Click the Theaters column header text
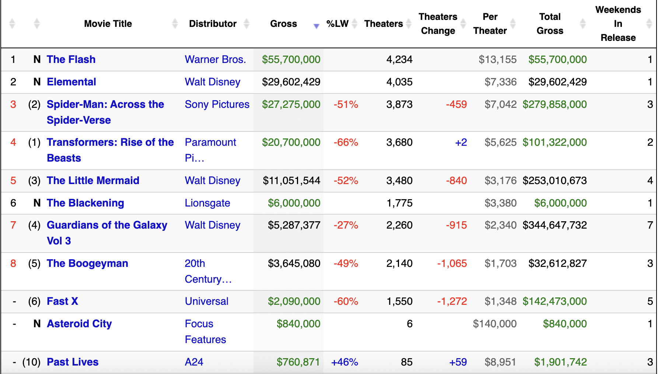658x374 pixels. 384,24
